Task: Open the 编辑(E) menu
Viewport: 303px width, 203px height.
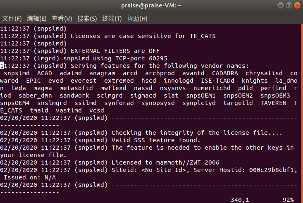Action: click(x=37, y=19)
